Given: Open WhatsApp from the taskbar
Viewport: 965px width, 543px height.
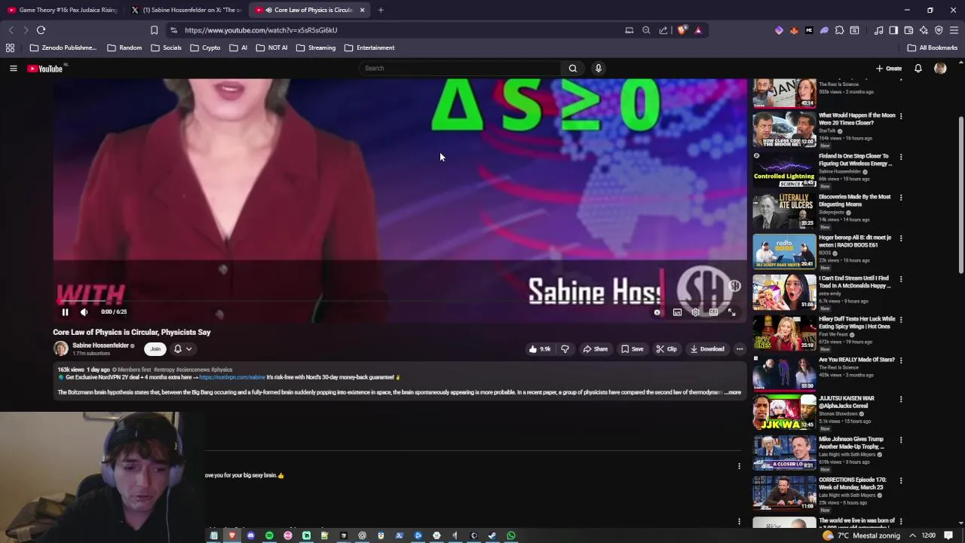Looking at the screenshot, I should [x=511, y=535].
